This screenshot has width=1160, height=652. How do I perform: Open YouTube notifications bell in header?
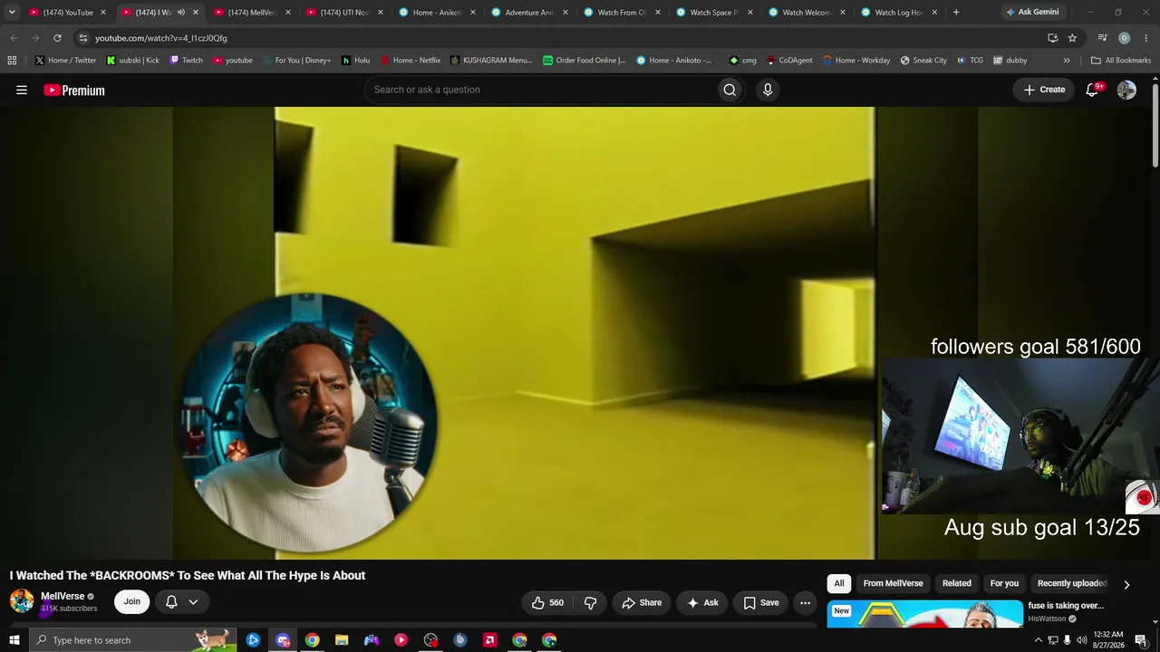click(1092, 90)
